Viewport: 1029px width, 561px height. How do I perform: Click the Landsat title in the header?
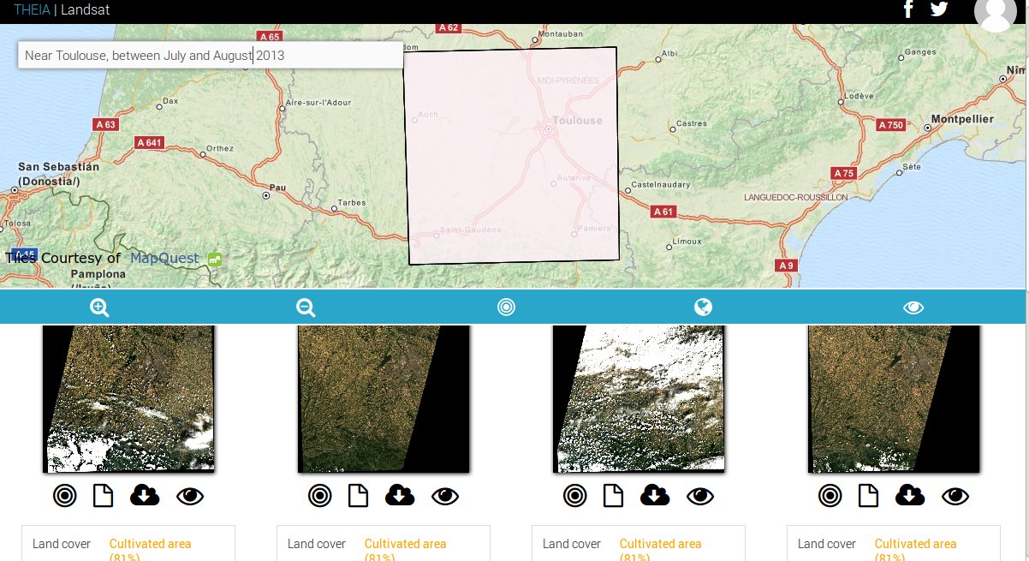[85, 10]
